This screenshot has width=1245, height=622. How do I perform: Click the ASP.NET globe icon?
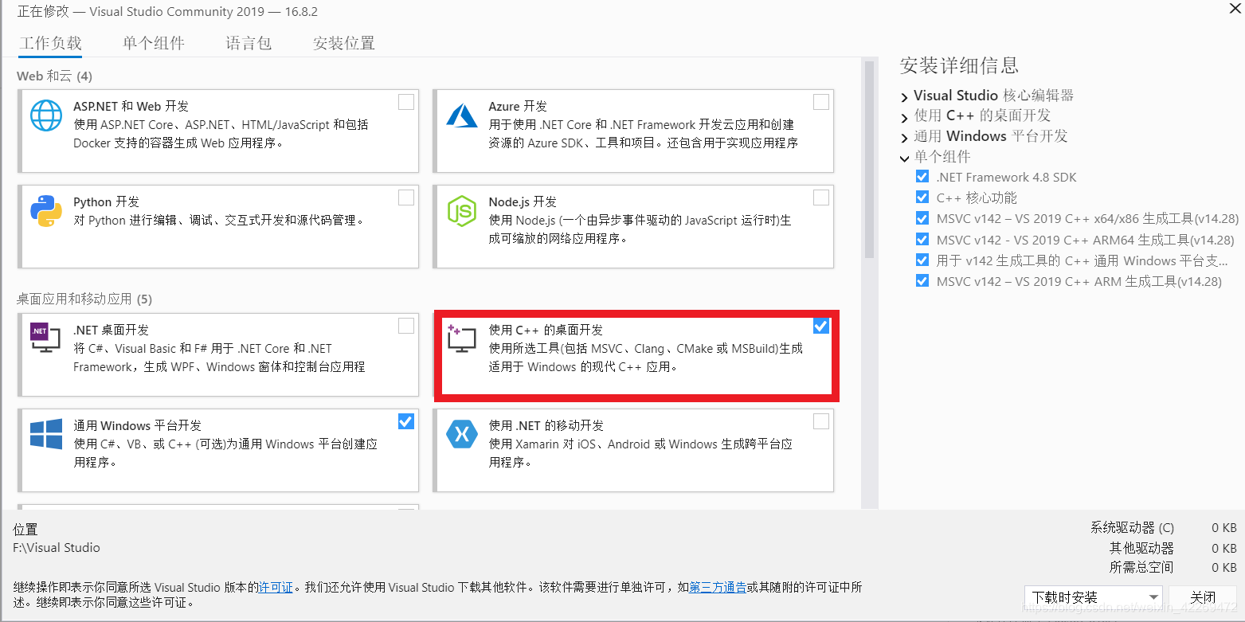click(46, 115)
